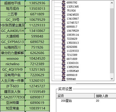Select the person icon beside 10679529 in list
Viewport: 116px width, 112px height.
64,31
